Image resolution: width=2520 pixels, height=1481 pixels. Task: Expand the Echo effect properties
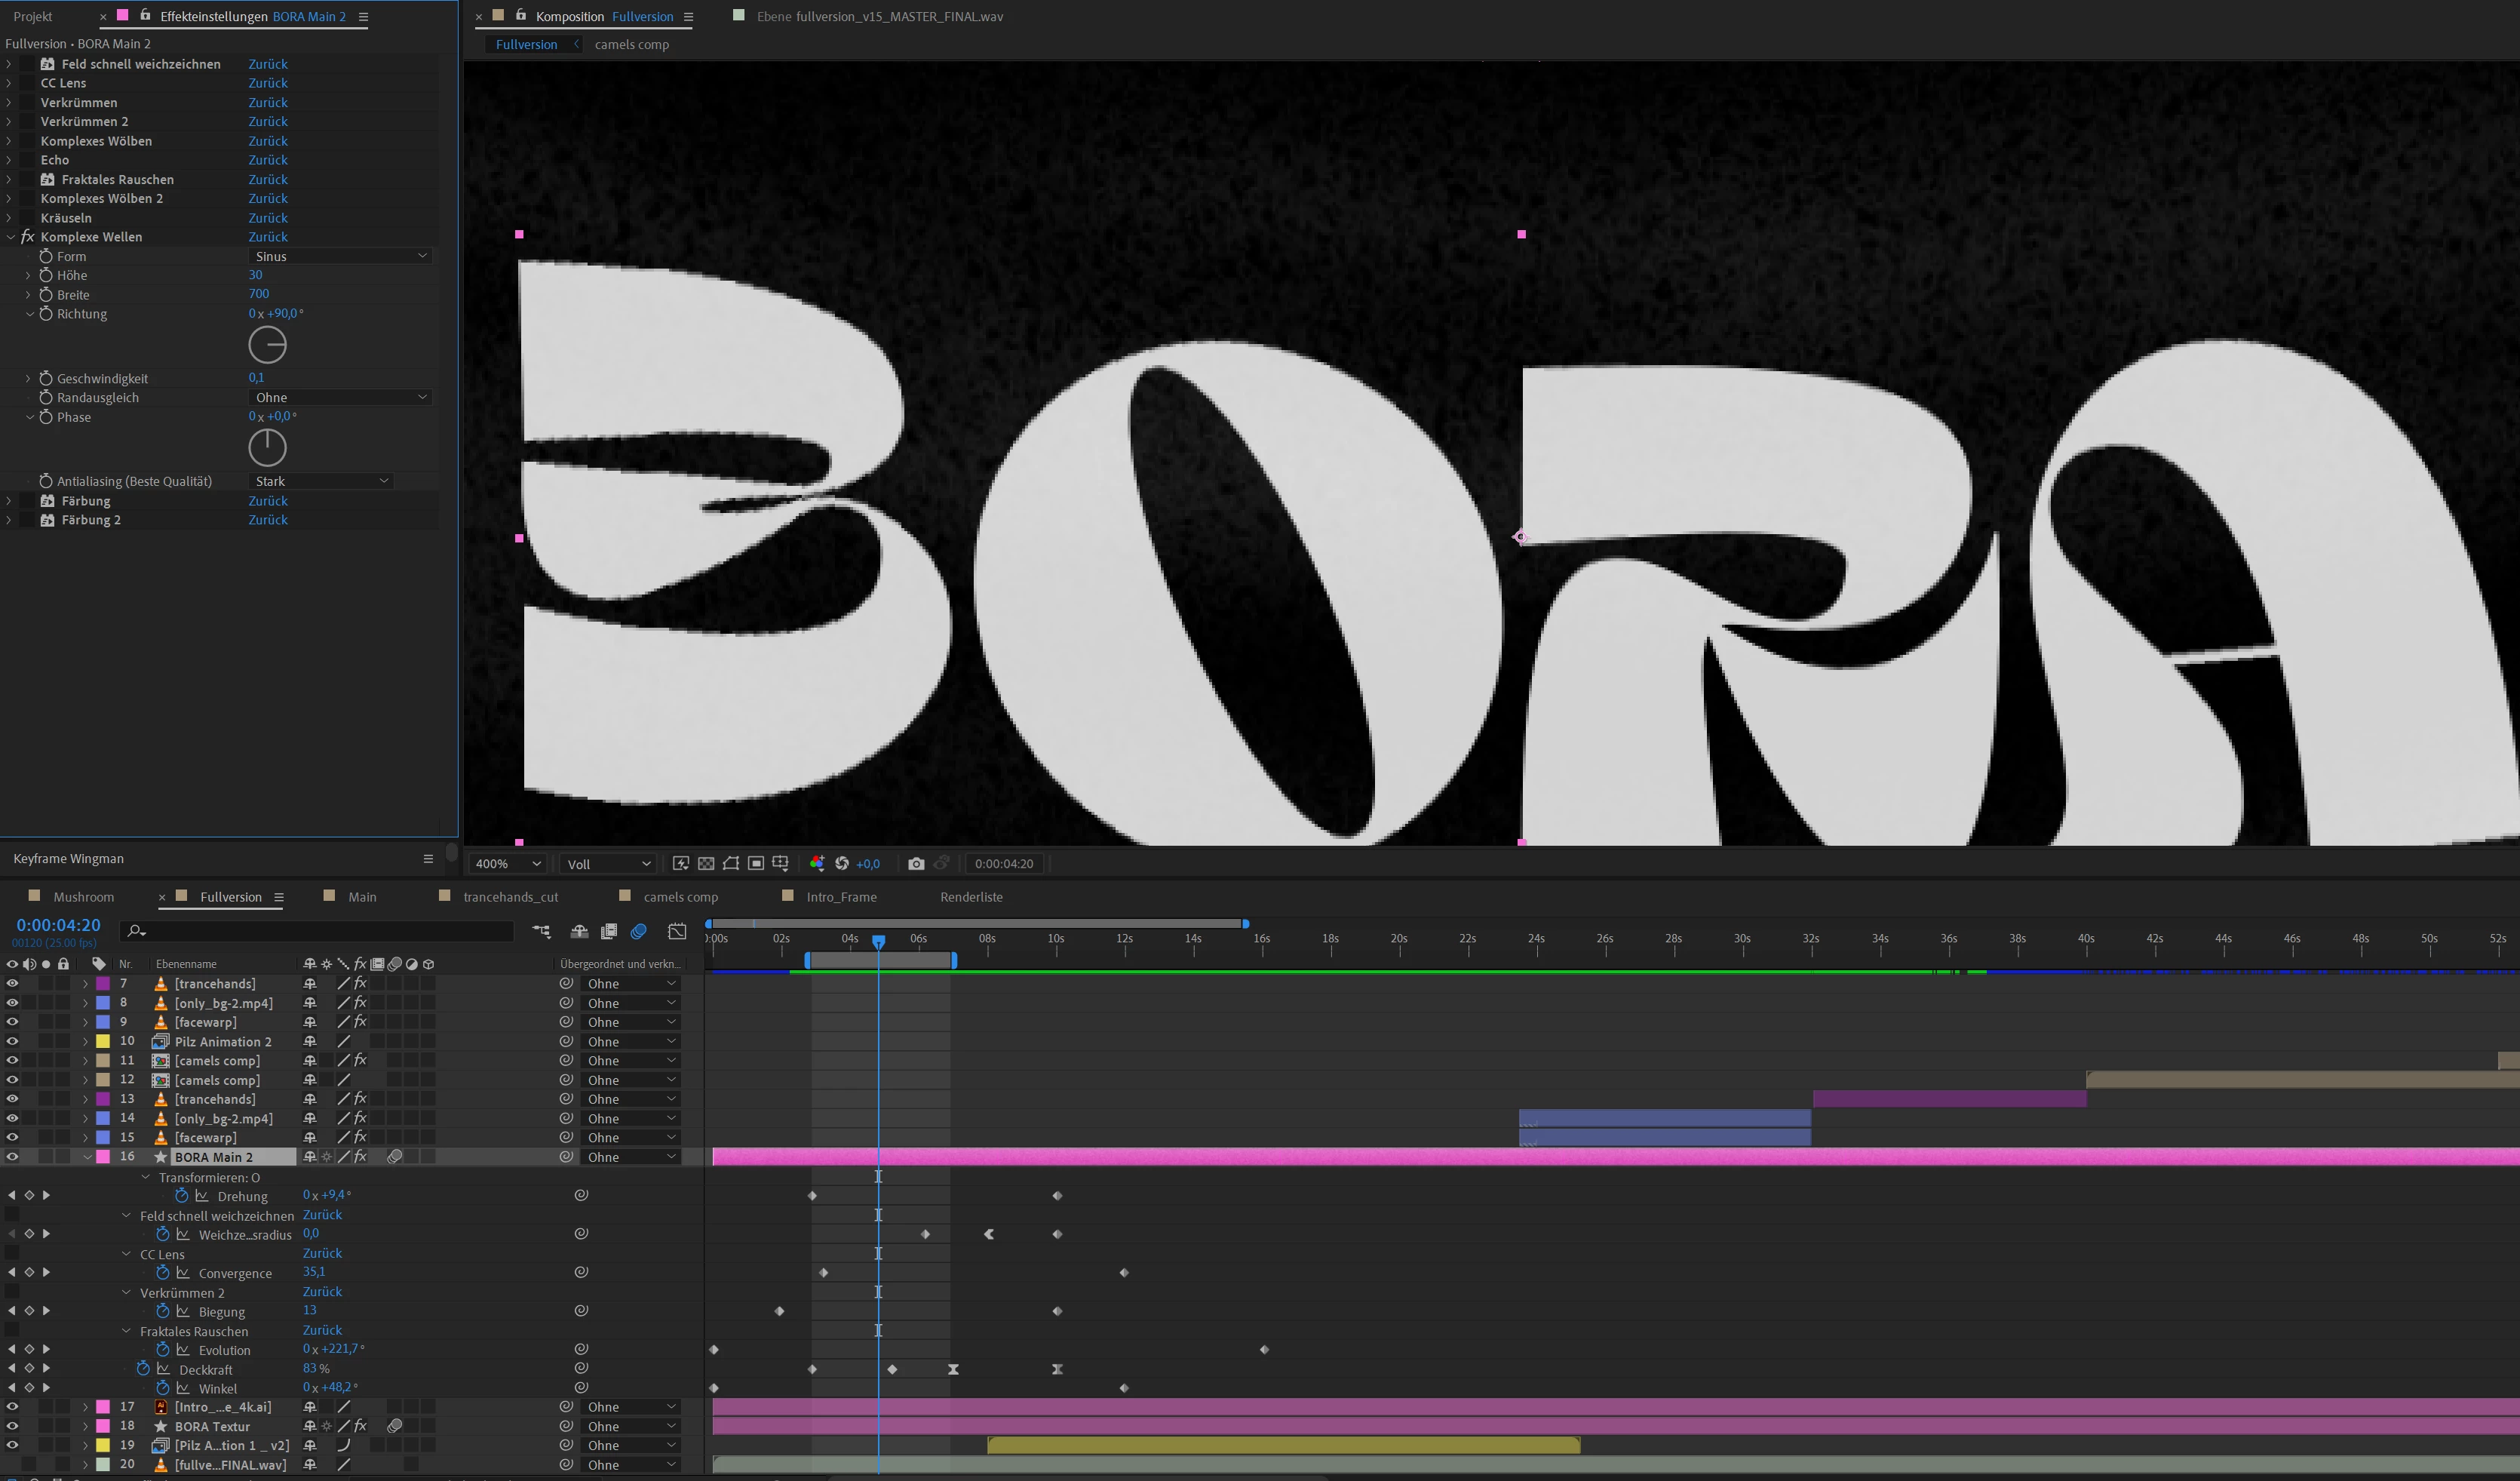[x=9, y=160]
